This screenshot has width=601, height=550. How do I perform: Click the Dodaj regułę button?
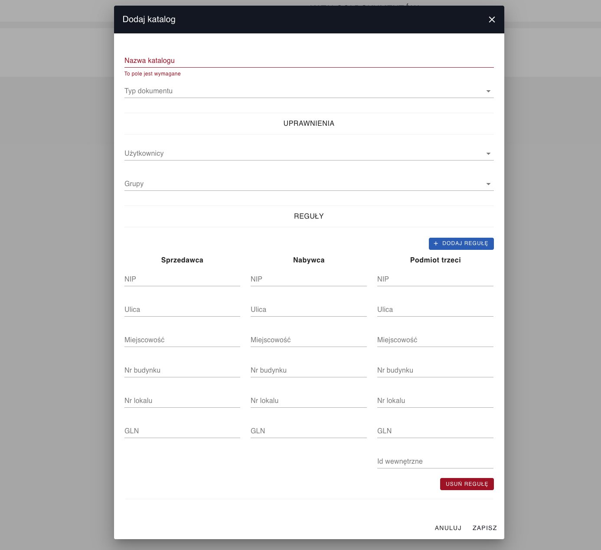[461, 244]
